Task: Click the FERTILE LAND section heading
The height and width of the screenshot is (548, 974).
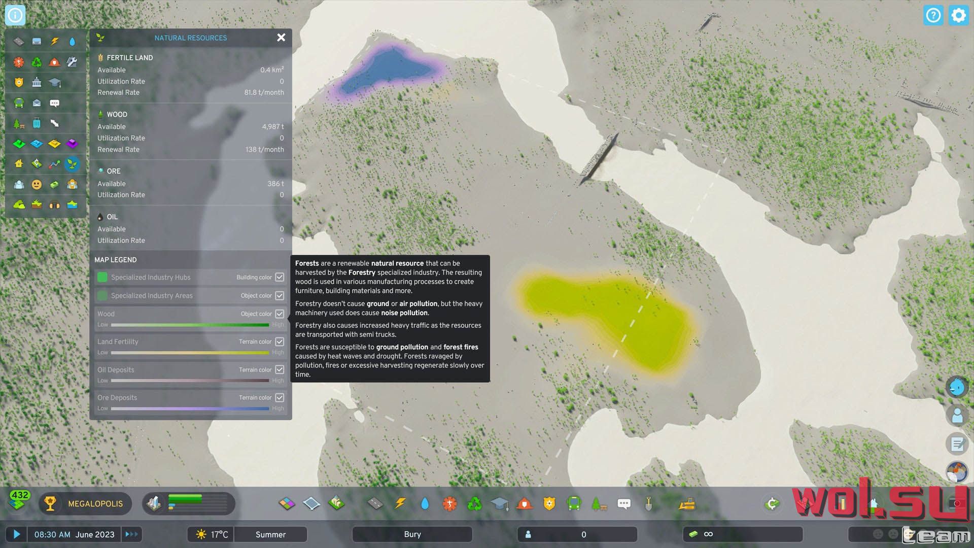Action: [x=130, y=58]
